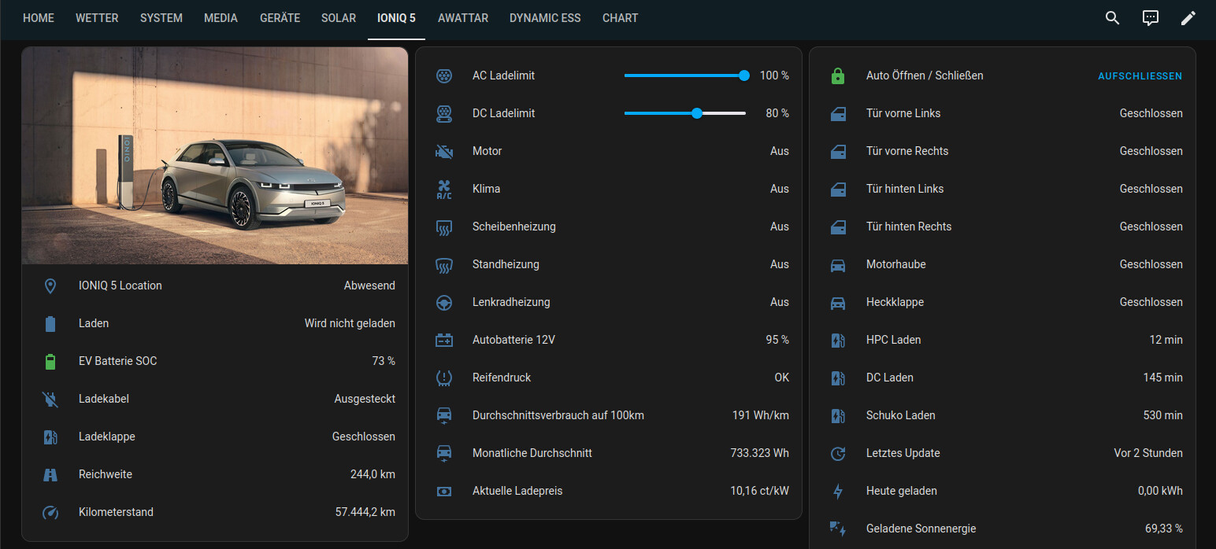Click the Scheibenheizung defrost icon
1216x549 pixels.
[x=444, y=228]
